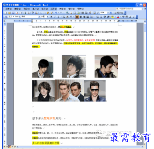Click the Insert Table icon
The width and height of the screenshot is (154, 149).
[x=74, y=13]
